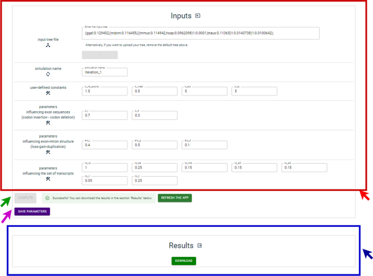Click the tools icon under set of transcripts parameters
373x276 pixels.
coord(48,179)
